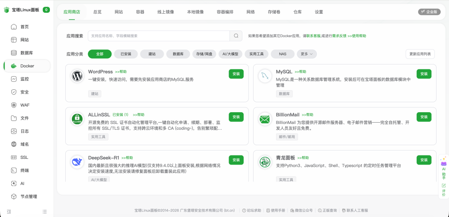This screenshot has height=217, width=449.
Task: Click the BillionMail envelope logo
Action: pos(265,119)
